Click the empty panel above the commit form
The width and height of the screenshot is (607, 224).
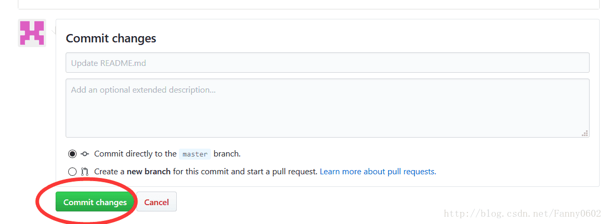[x=308, y=4]
